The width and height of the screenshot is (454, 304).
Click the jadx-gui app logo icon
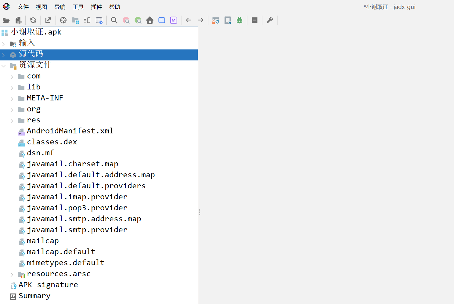6,6
